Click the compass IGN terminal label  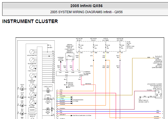(79, 72)
